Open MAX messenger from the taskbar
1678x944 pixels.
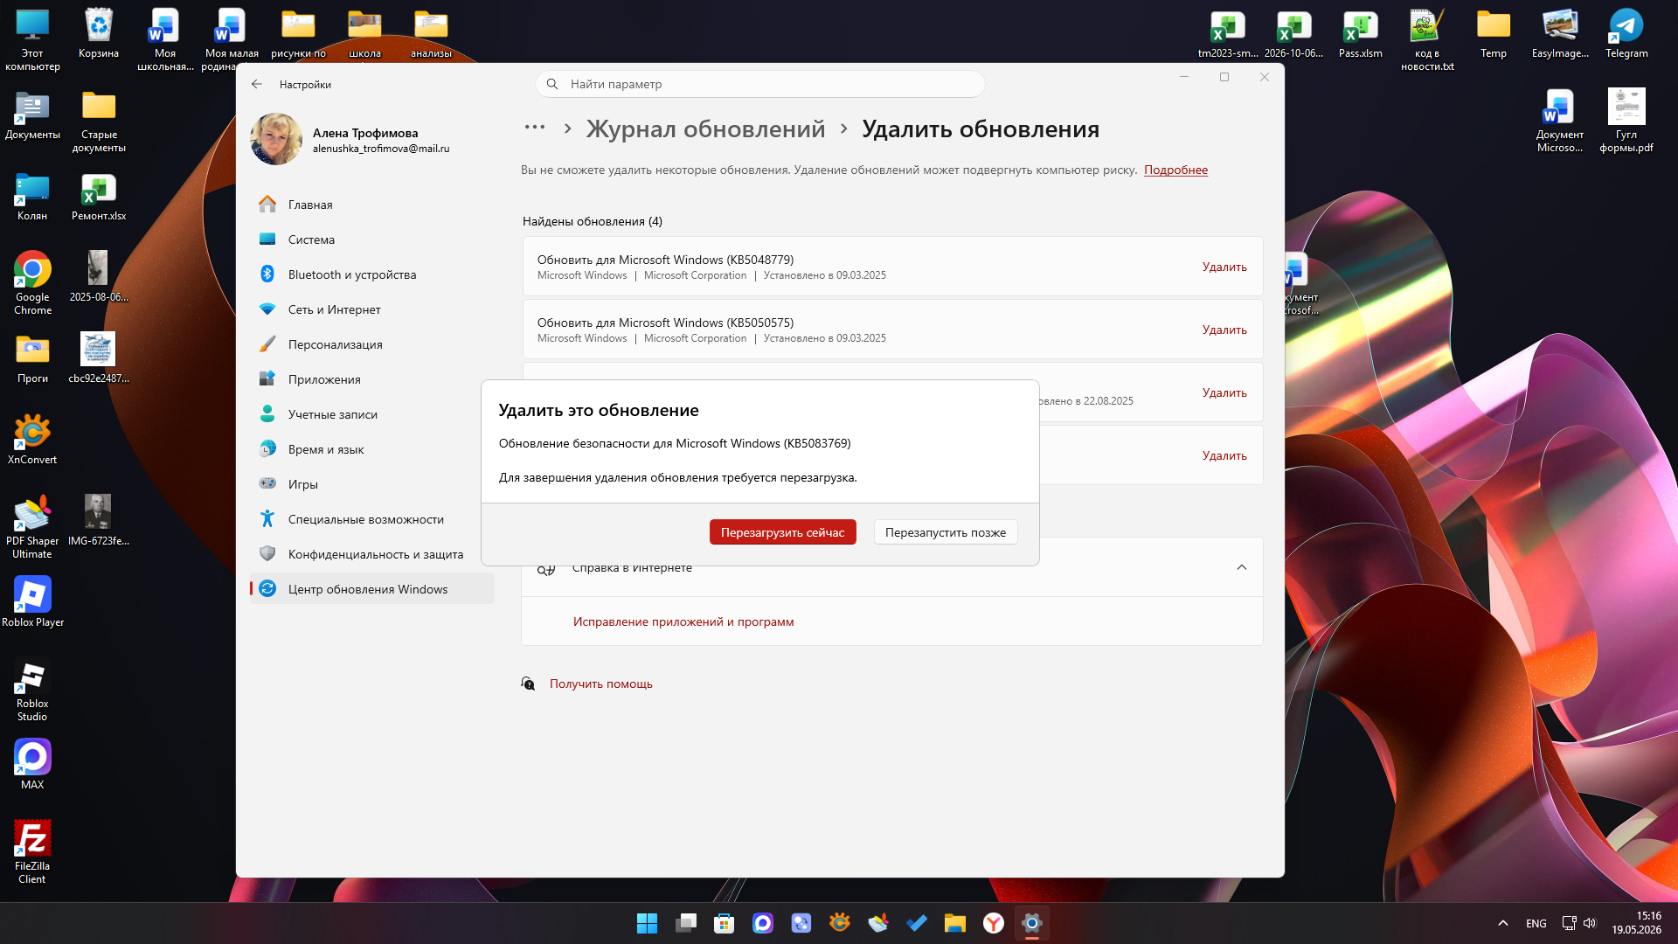tap(763, 923)
